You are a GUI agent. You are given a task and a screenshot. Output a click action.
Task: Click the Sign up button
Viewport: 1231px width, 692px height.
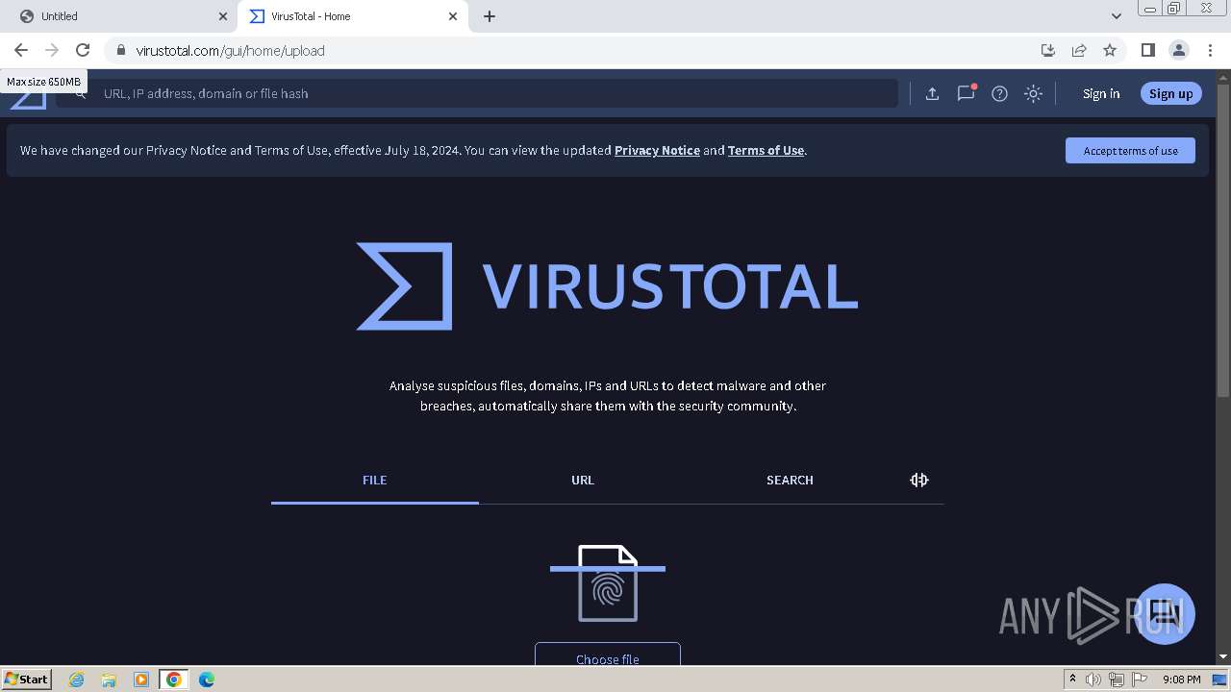(x=1170, y=93)
